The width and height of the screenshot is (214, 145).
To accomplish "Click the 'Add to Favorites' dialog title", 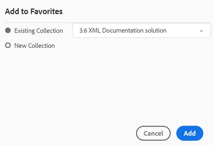I will [x=34, y=11].
